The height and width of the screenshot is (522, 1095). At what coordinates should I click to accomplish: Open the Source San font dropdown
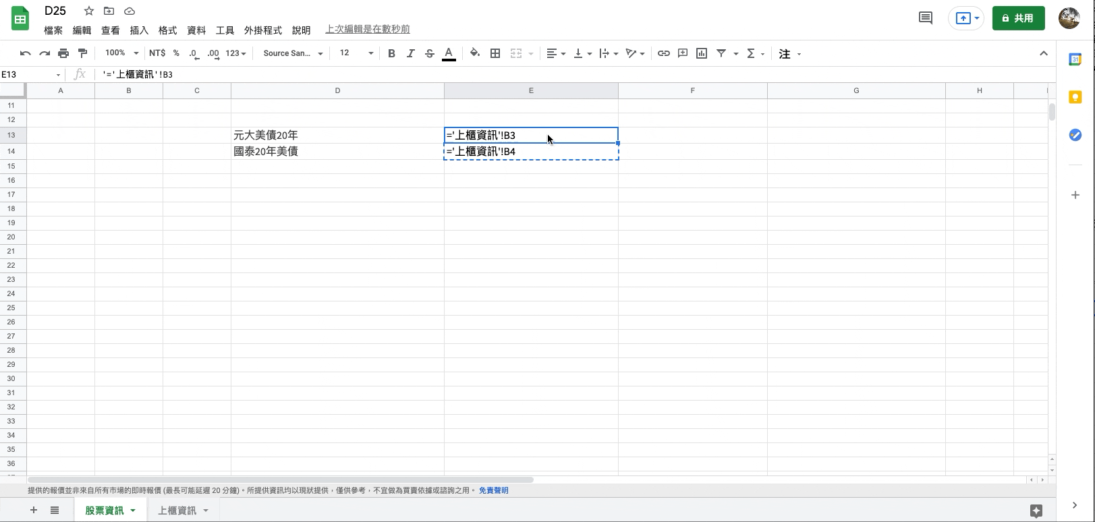293,53
